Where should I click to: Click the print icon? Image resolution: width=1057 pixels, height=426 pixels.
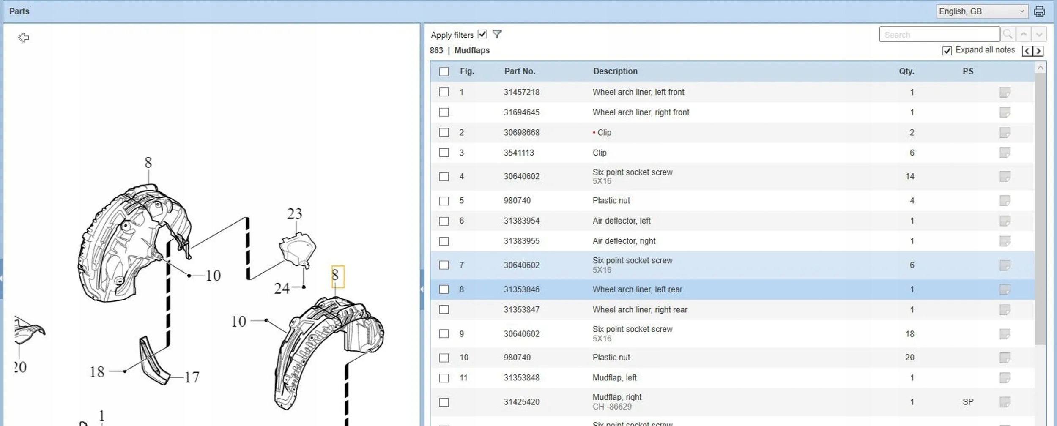click(1039, 11)
